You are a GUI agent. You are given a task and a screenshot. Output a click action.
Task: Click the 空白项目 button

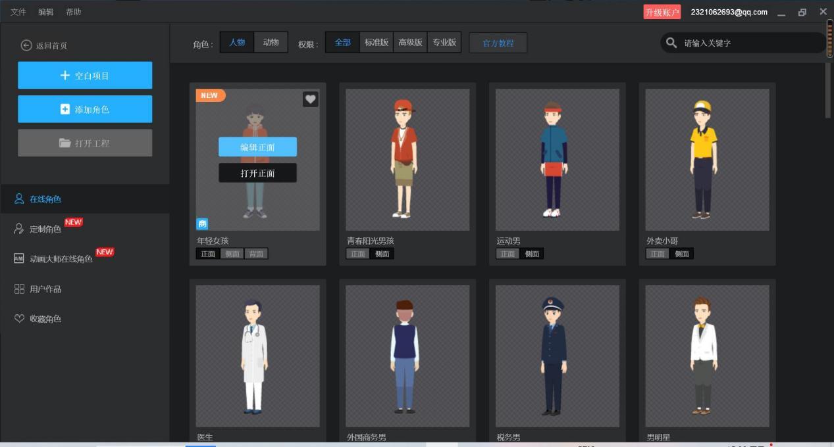point(85,76)
